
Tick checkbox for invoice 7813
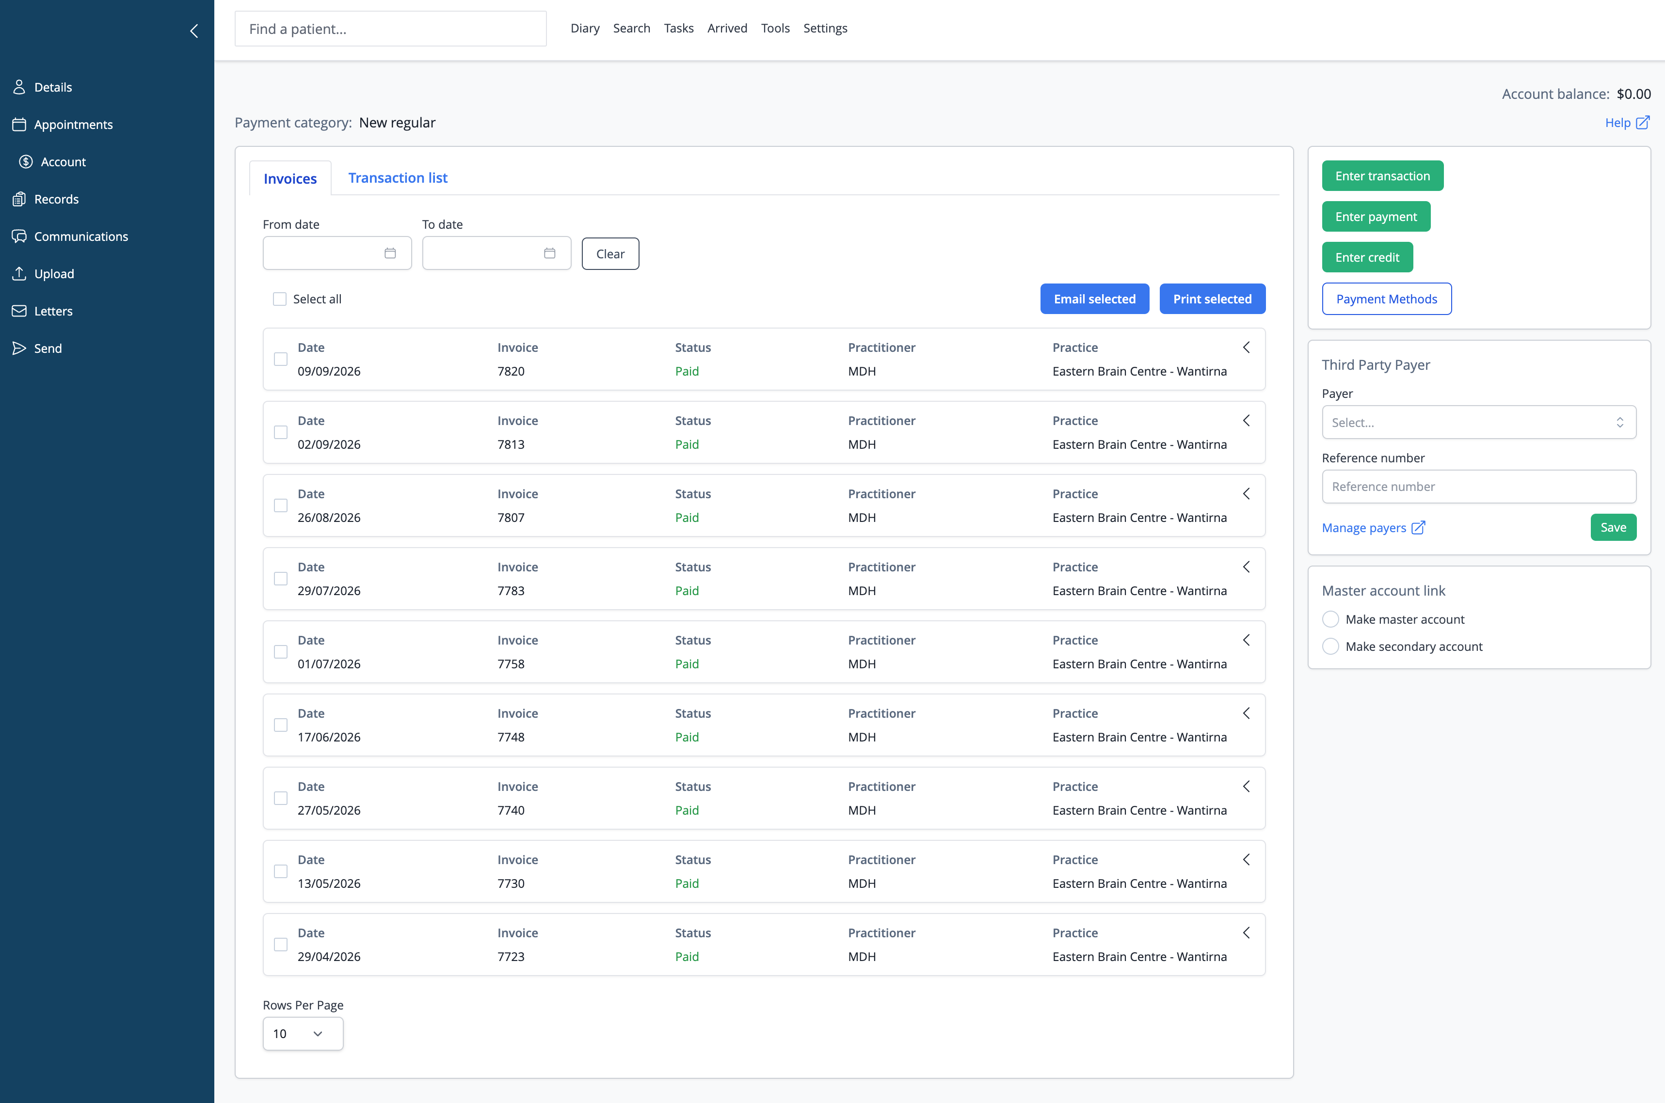click(x=281, y=433)
